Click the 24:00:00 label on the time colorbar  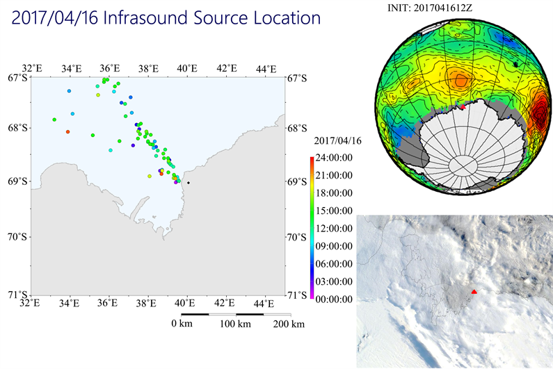pos(331,157)
